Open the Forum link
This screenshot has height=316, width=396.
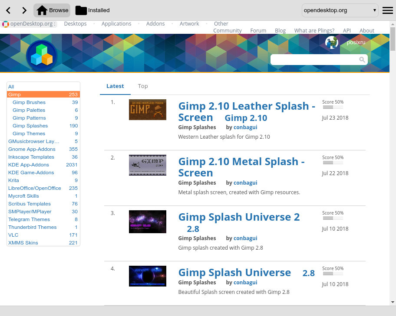click(258, 30)
